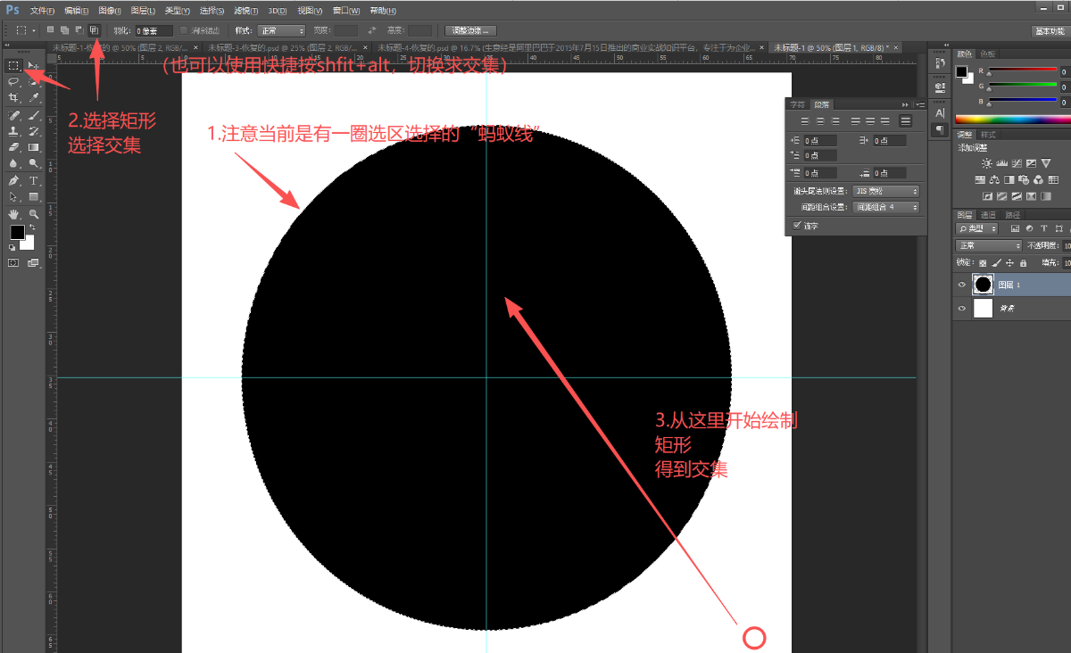
Task: Select the Horizontal Type tool
Action: (34, 180)
